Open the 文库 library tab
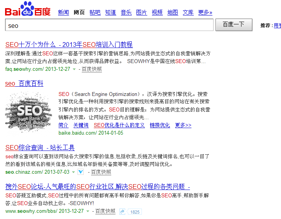Screen dimensions: 281x219 [188, 12]
